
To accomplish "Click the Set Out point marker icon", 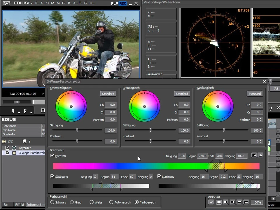I will click(x=25, y=111).
